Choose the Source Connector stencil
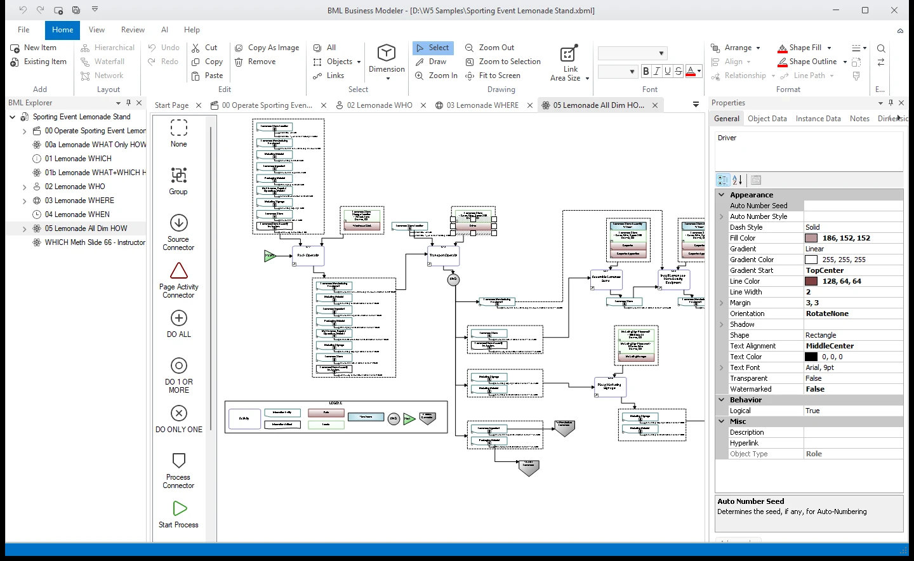 (x=179, y=232)
